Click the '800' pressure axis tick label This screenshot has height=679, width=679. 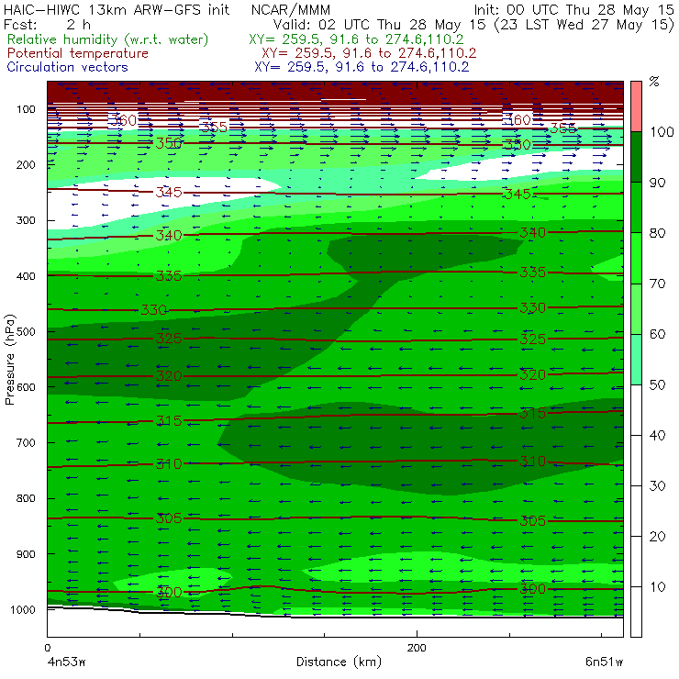[26, 498]
